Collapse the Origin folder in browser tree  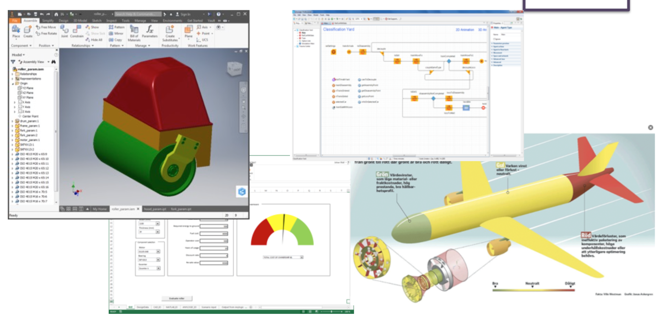pos(13,83)
